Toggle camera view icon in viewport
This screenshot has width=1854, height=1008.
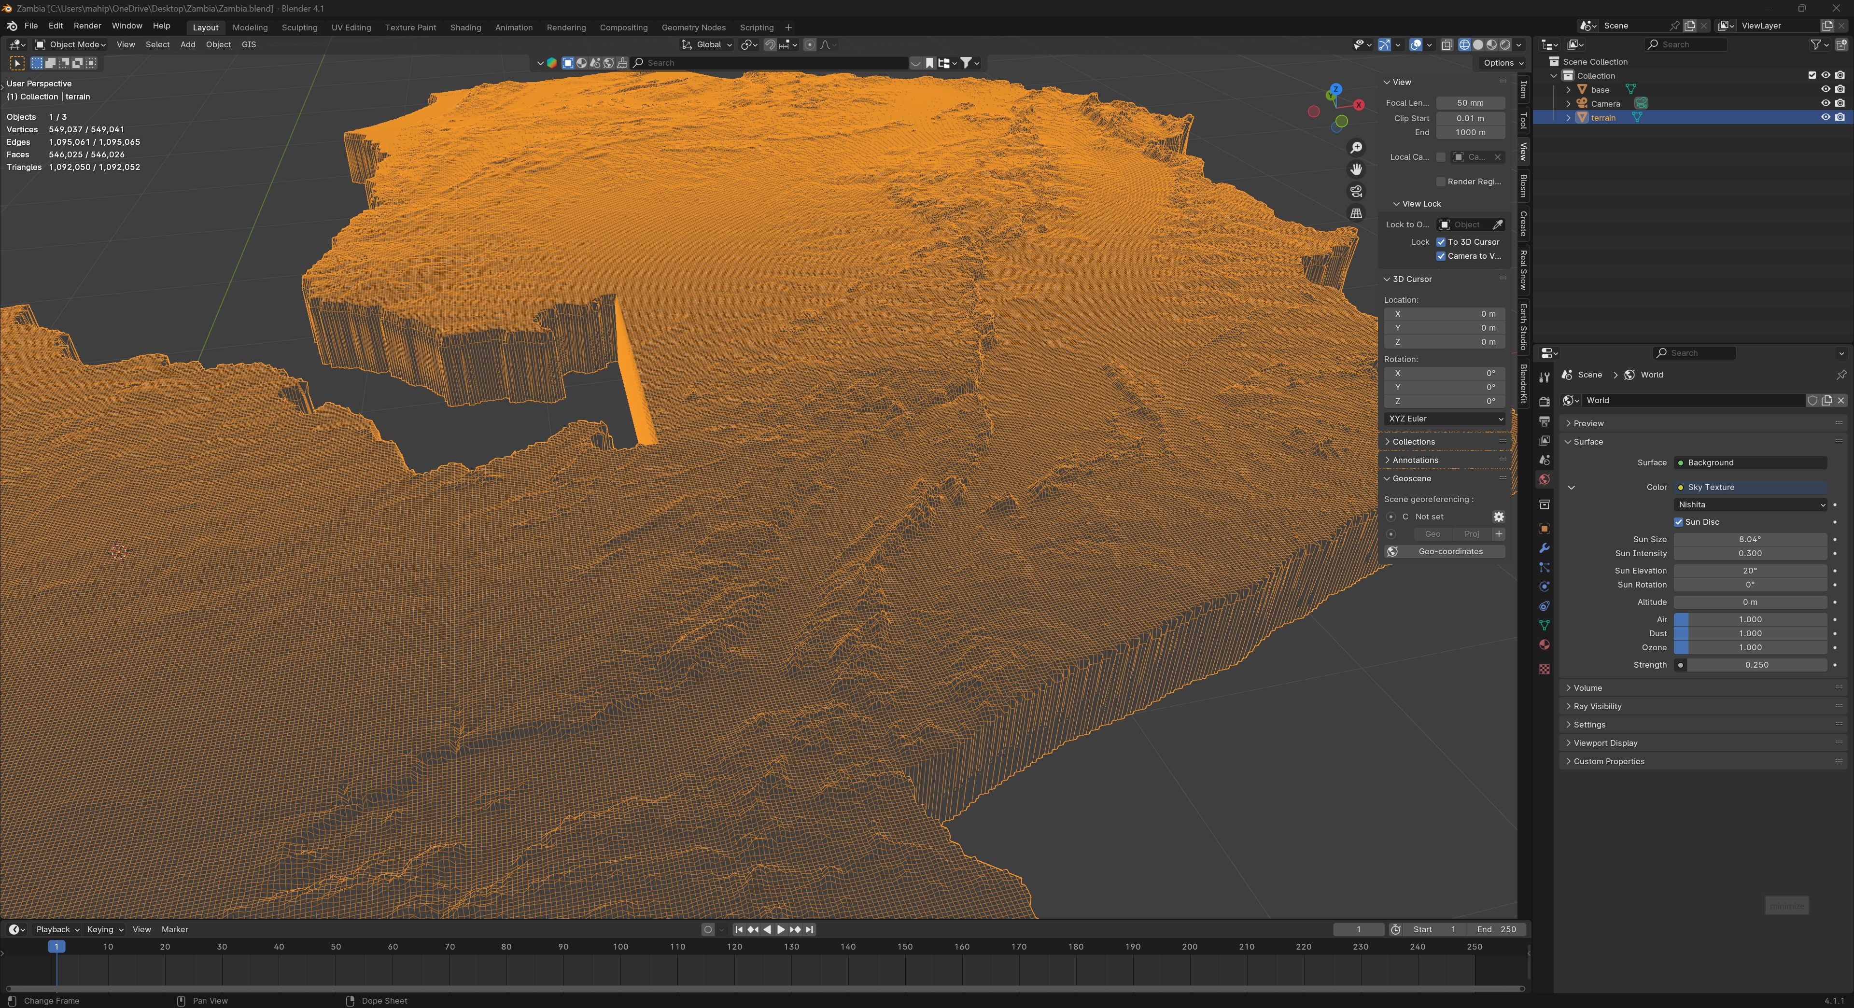(1356, 191)
